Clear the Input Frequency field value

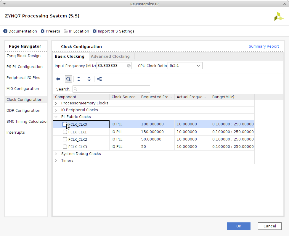pos(129,66)
